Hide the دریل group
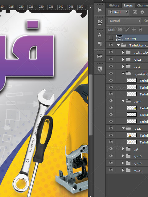The height and width of the screenshot is (197, 148). coord(111,66)
